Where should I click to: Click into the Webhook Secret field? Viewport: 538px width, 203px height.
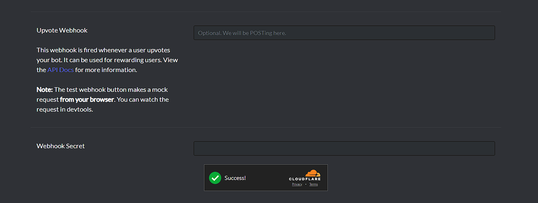tap(344, 149)
